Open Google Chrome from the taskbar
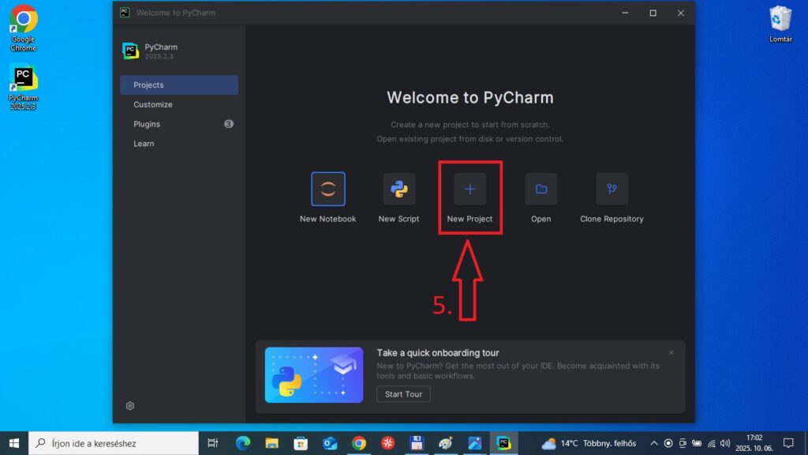Viewport: 808px width, 455px height. 359,443
